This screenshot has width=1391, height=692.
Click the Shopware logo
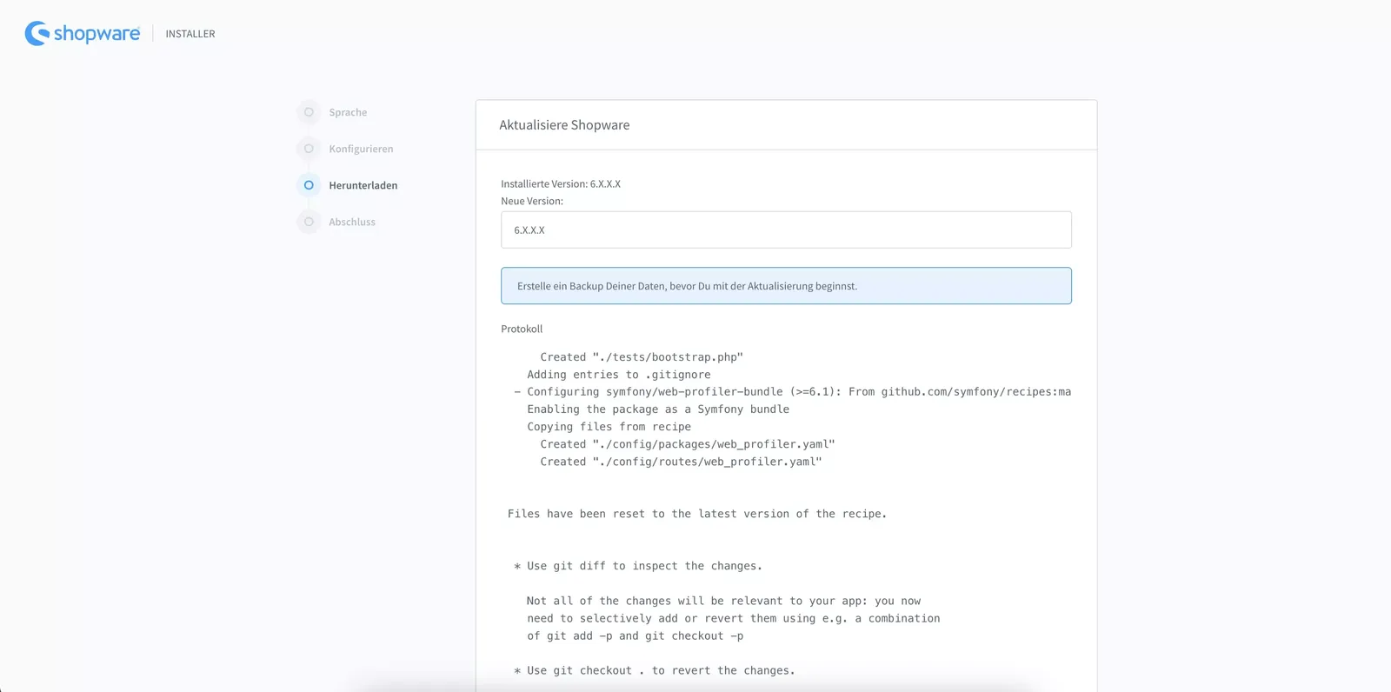point(83,33)
